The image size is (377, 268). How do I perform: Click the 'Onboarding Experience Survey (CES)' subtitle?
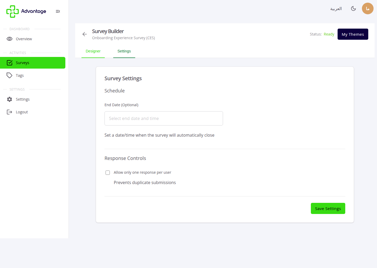click(x=124, y=38)
